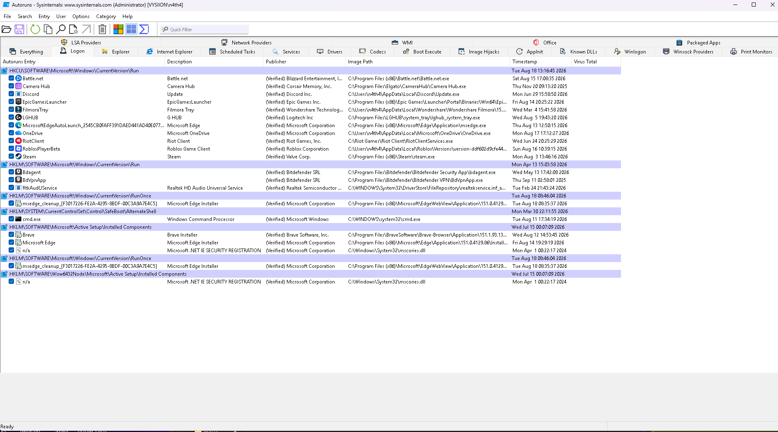The height and width of the screenshot is (432, 778).
Task: Open the LSA Providers tab
Action: click(x=81, y=42)
